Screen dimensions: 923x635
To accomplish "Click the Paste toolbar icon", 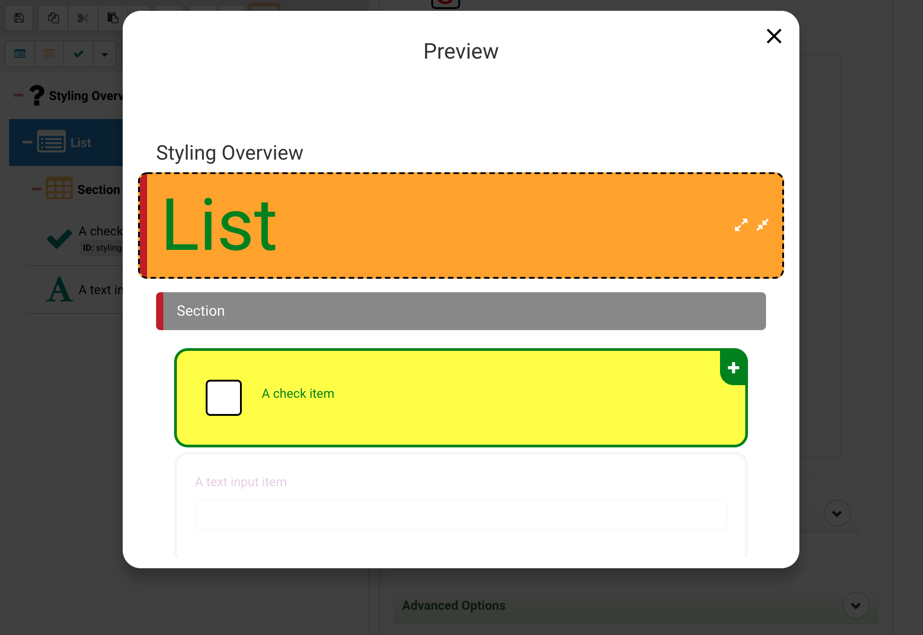I will [112, 18].
